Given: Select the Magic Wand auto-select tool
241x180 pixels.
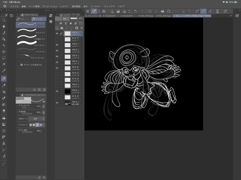Looking at the screenshot, I should pos(4,64).
